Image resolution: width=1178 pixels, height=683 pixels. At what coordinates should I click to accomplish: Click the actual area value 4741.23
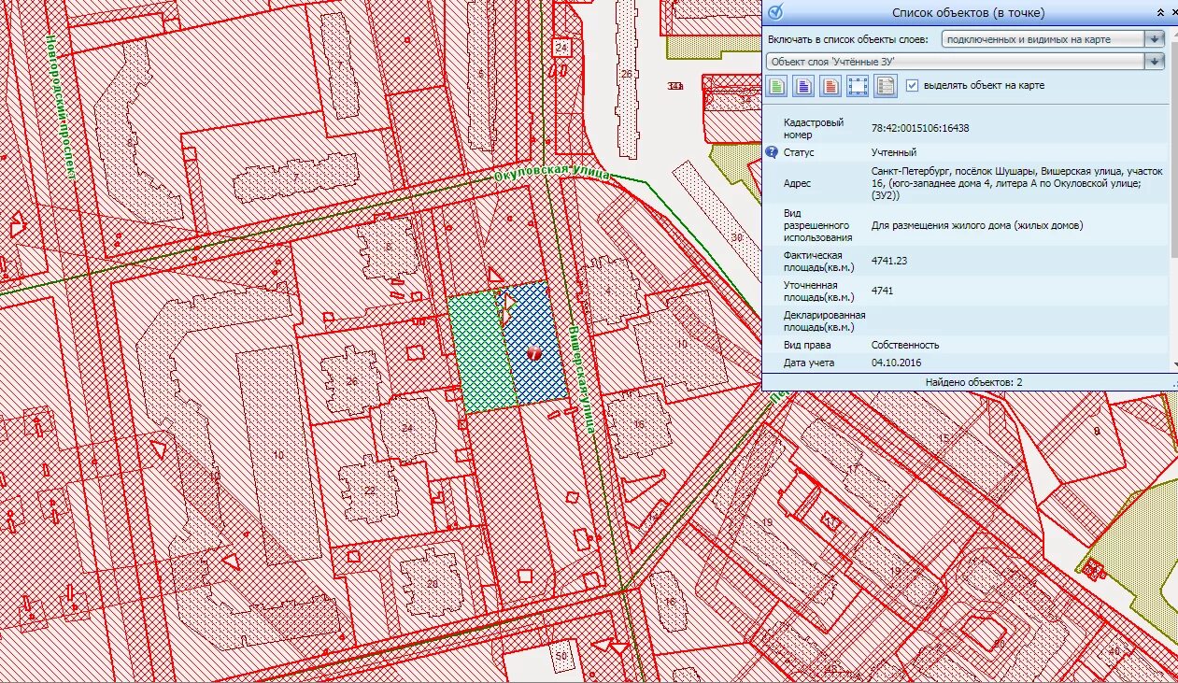point(889,261)
